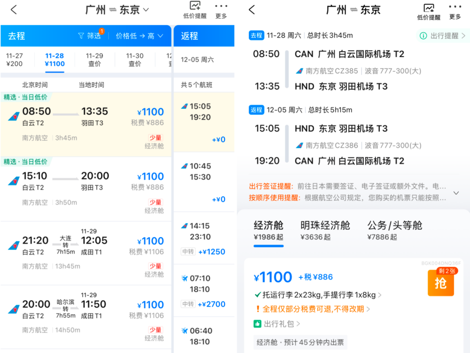
Task: Tap China Southern logo on 08:50 flight
Action: (x=14, y=116)
